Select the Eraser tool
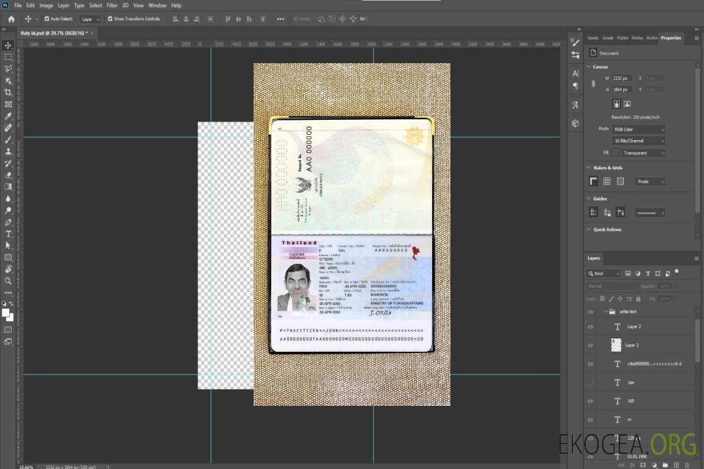This screenshot has width=704, height=469. pyautogui.click(x=8, y=175)
